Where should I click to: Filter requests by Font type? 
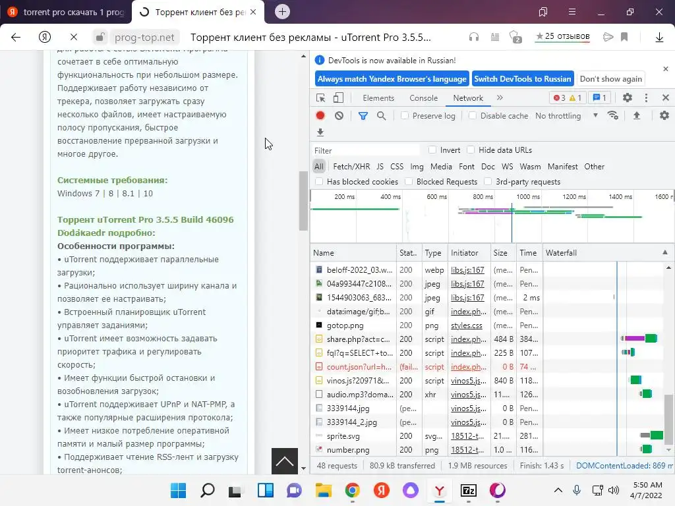tap(466, 167)
